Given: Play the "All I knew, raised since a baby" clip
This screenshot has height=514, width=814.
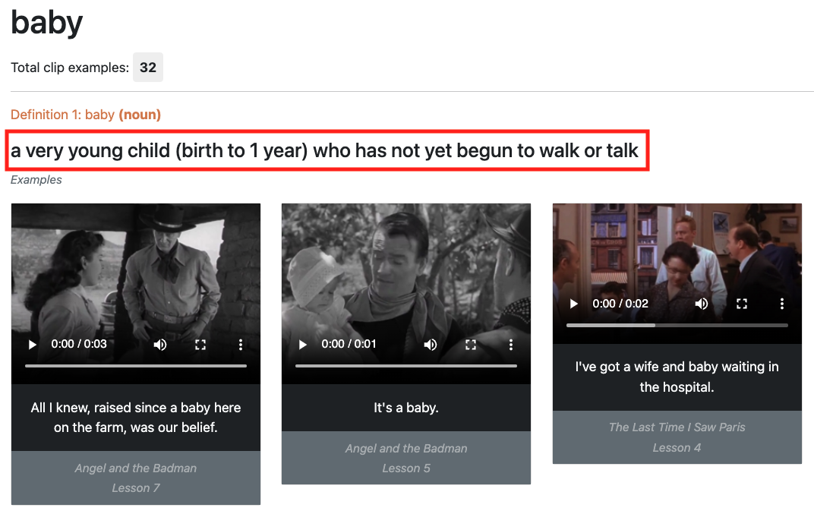Looking at the screenshot, I should tap(32, 344).
